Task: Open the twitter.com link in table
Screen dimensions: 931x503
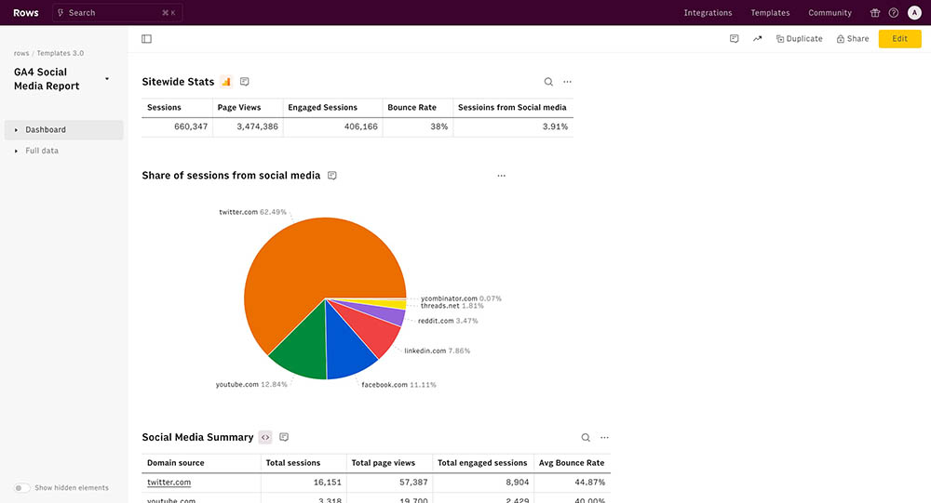Action: click(x=169, y=483)
